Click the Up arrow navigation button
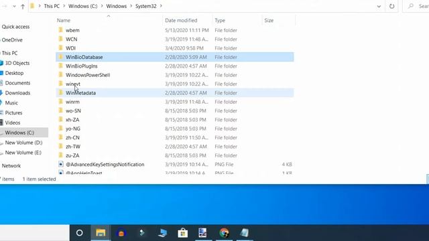 [x=23, y=7]
